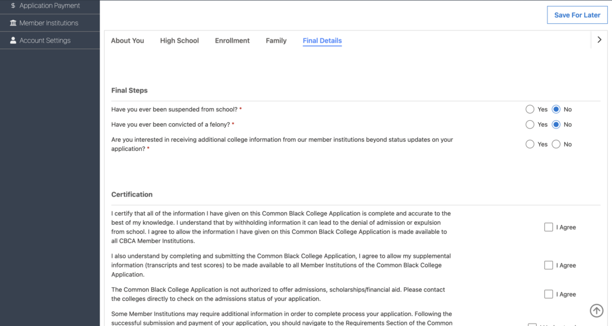Choose No for receiving additional college information

coord(556,144)
